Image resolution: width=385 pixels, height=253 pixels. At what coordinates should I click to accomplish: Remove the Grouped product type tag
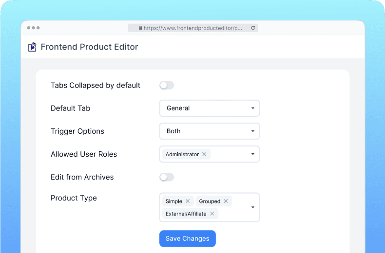pyautogui.click(x=226, y=201)
